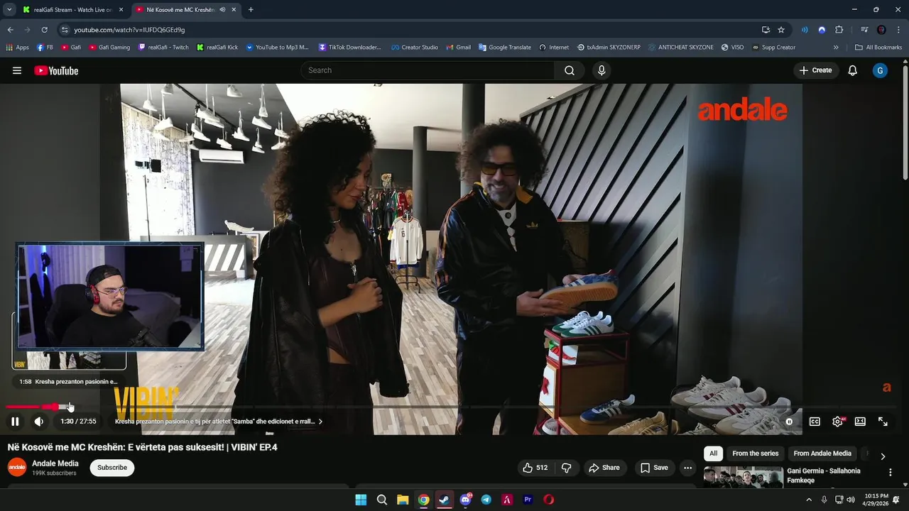Open Google Translate bookmark

(x=504, y=48)
